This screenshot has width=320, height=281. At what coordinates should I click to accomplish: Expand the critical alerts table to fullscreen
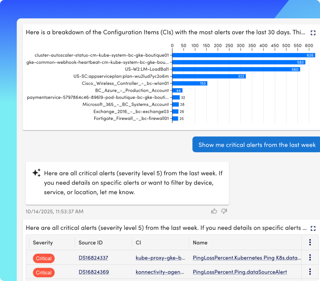coord(313,228)
